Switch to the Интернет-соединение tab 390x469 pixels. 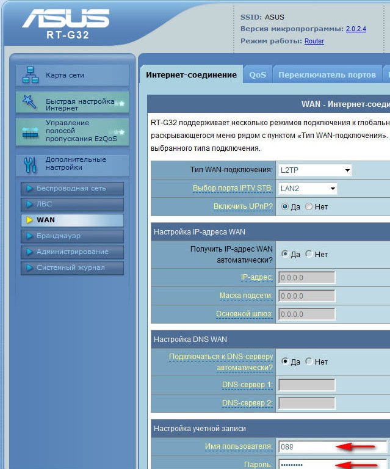(191, 75)
